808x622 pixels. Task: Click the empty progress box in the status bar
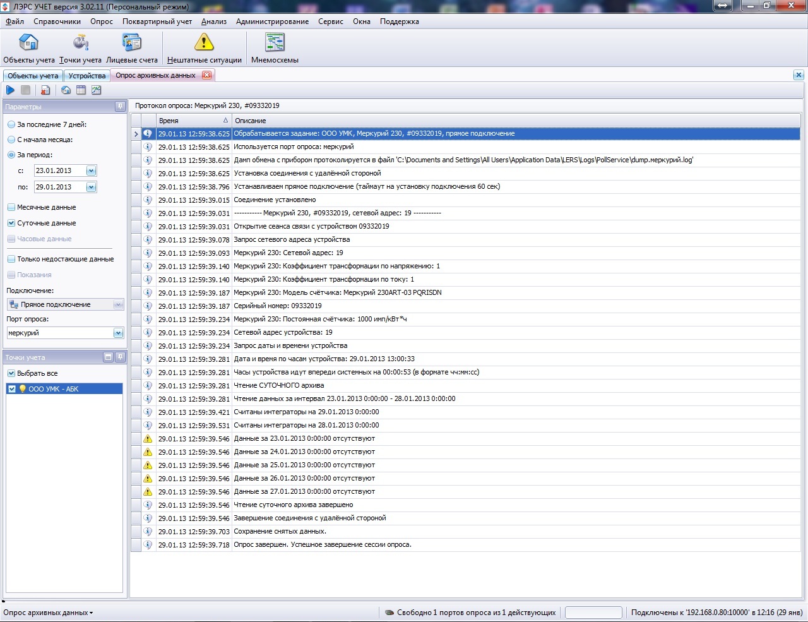(593, 613)
